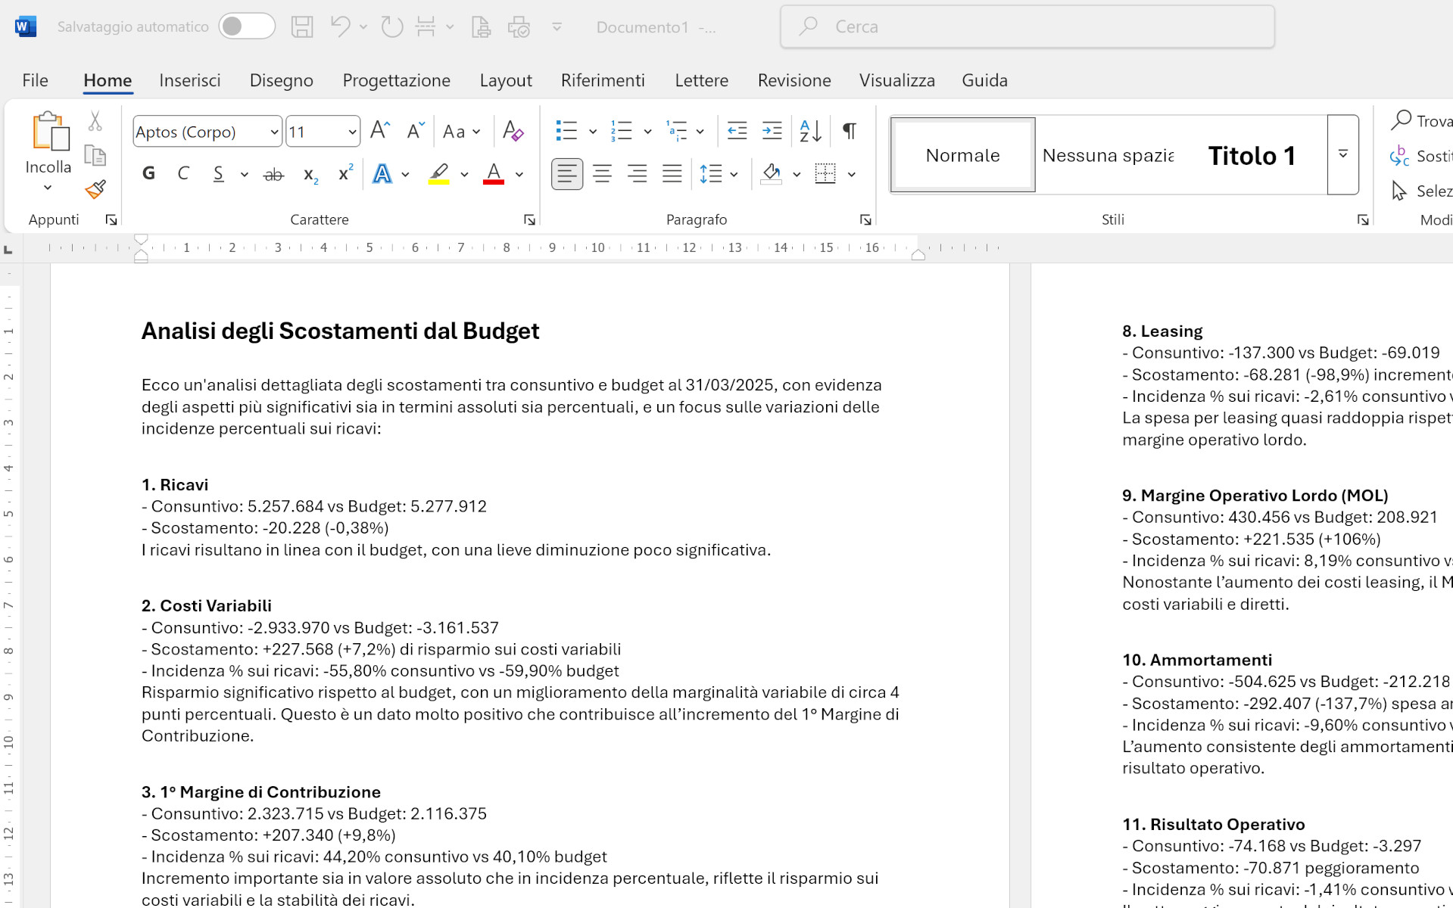Click the Sort A-Z icon
1453x908 pixels.
[x=810, y=131]
